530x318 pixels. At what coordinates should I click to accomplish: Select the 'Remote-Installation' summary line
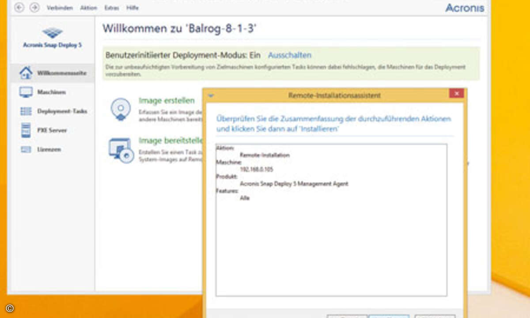click(265, 155)
